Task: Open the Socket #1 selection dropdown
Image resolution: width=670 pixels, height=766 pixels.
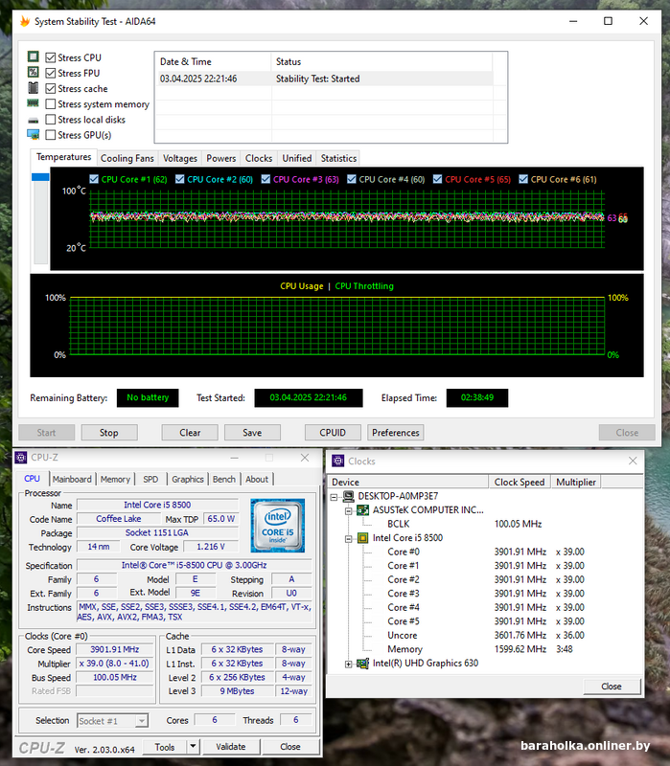Action: (141, 721)
